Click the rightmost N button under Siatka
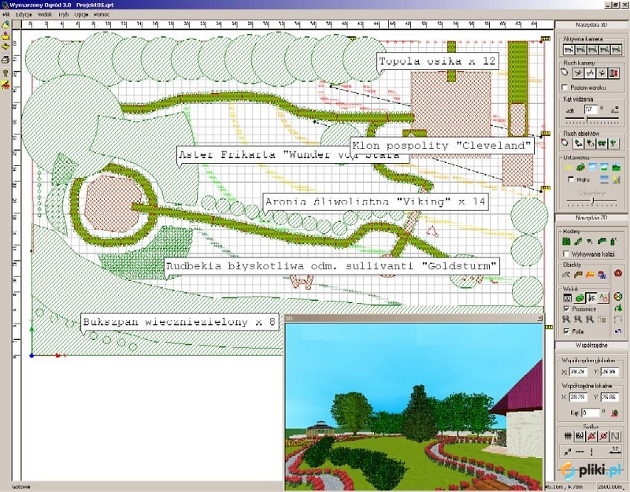The height and width of the screenshot is (492, 630). point(615,436)
